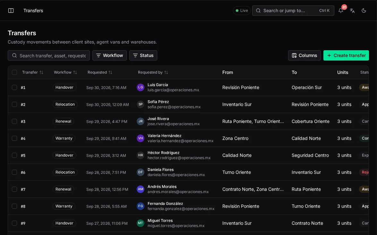Click Sofía Pérez's SP avatar
Viewport: 377px width, 235px height.
pos(141,104)
